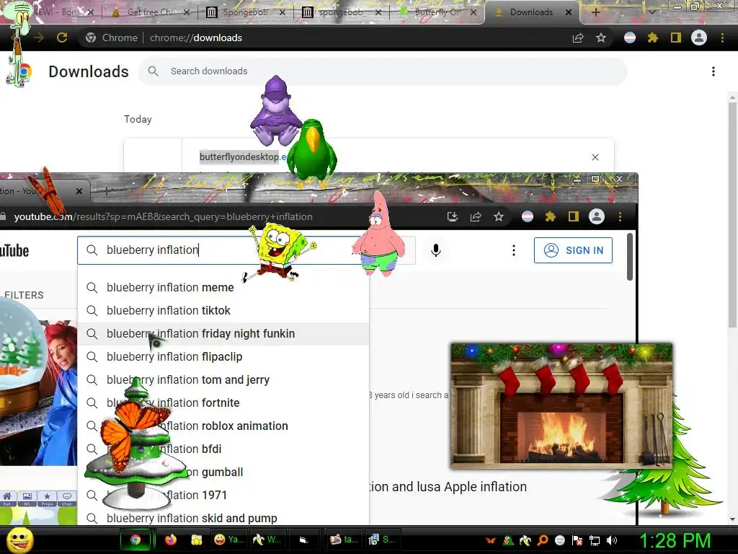Install YouTube app from the address bar icon
738x554 pixels.
coord(453,216)
